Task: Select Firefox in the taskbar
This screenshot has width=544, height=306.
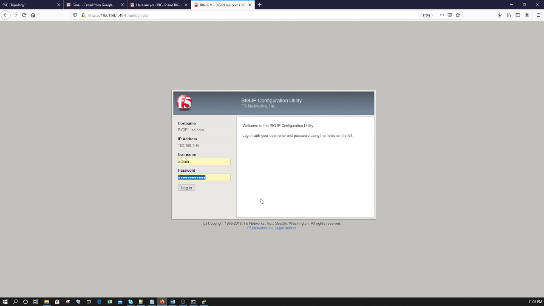Action: (162, 302)
